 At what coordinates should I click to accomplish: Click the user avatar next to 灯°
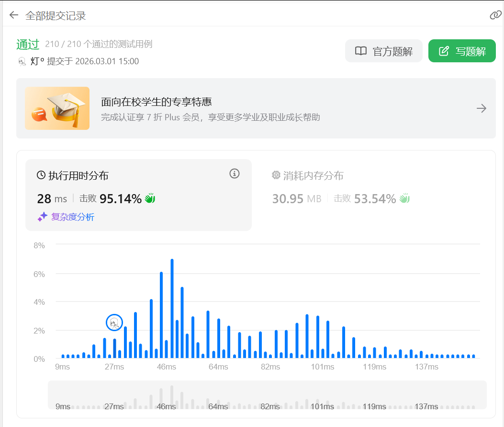(x=22, y=61)
